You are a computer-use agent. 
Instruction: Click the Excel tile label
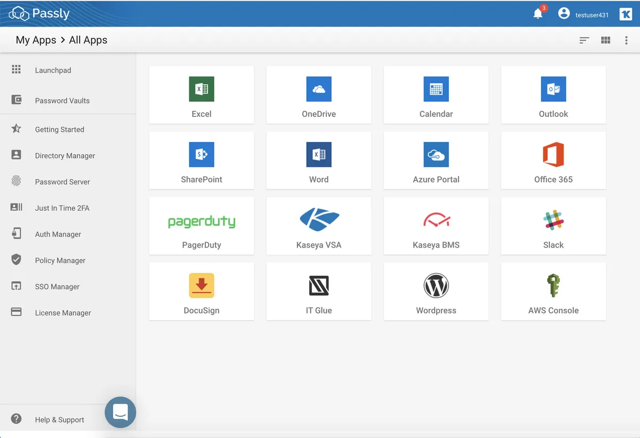click(202, 114)
